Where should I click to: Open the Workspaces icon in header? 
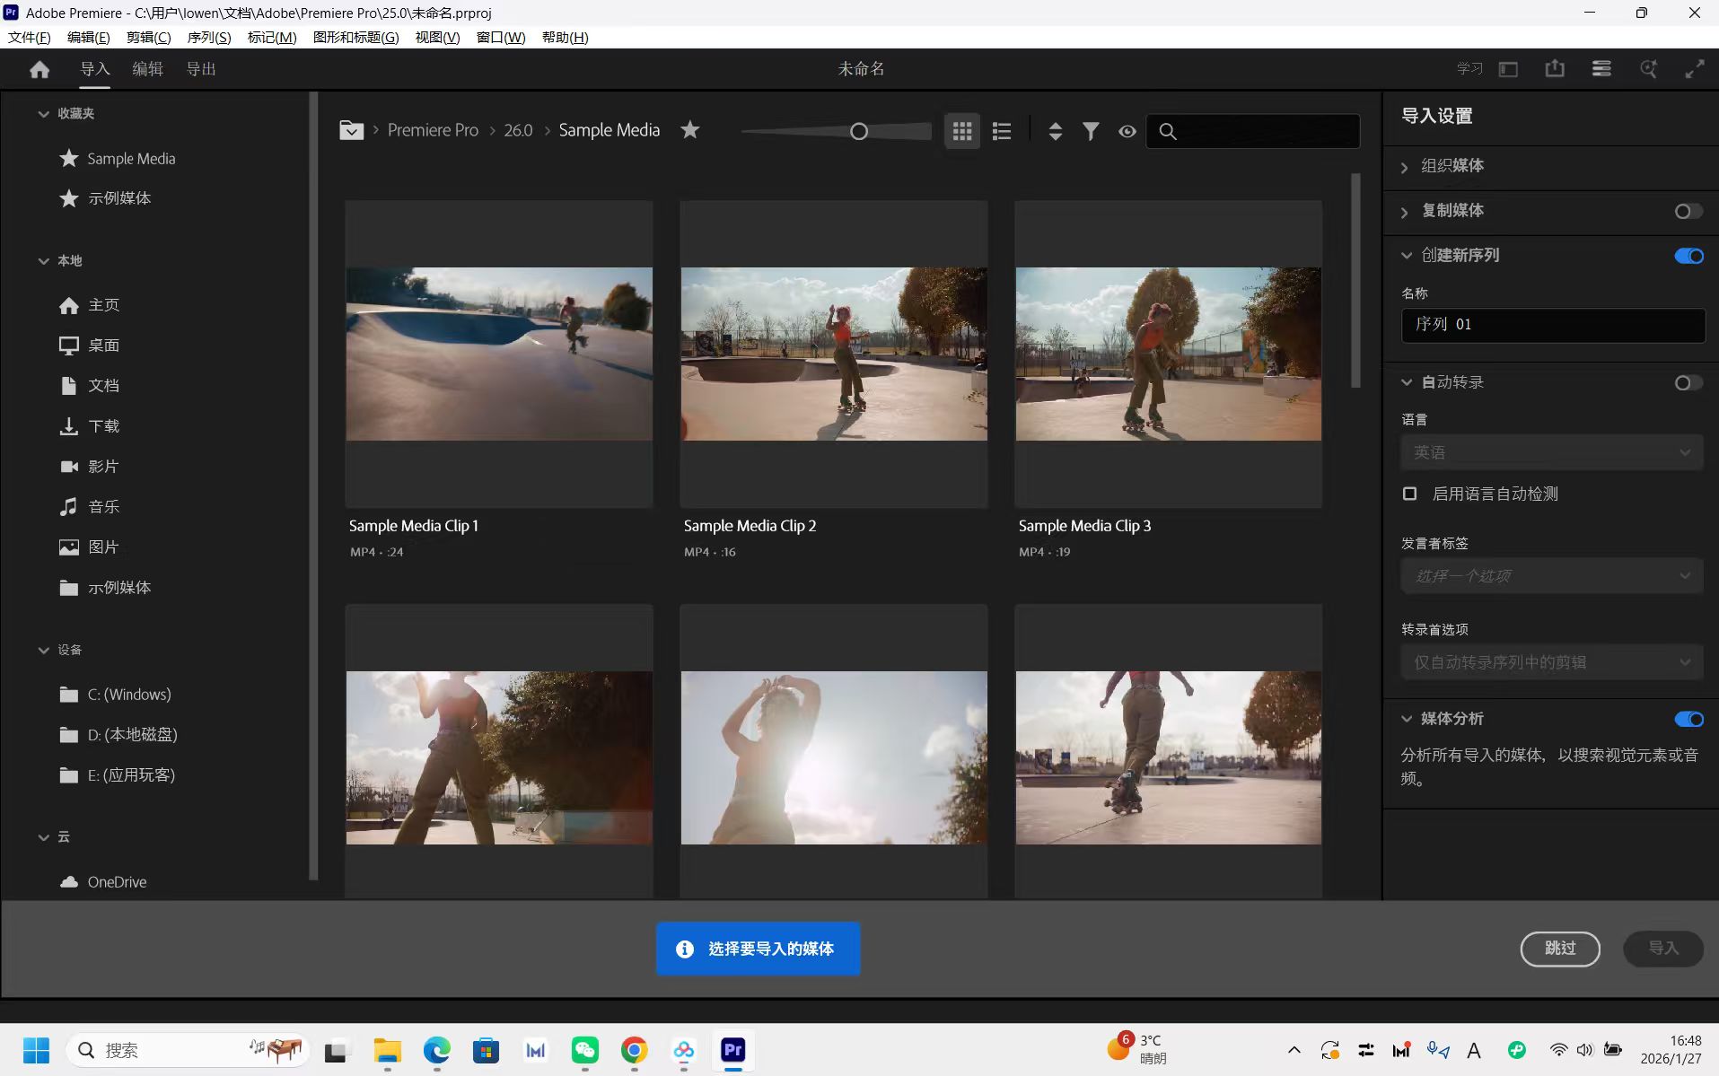coord(1508,69)
